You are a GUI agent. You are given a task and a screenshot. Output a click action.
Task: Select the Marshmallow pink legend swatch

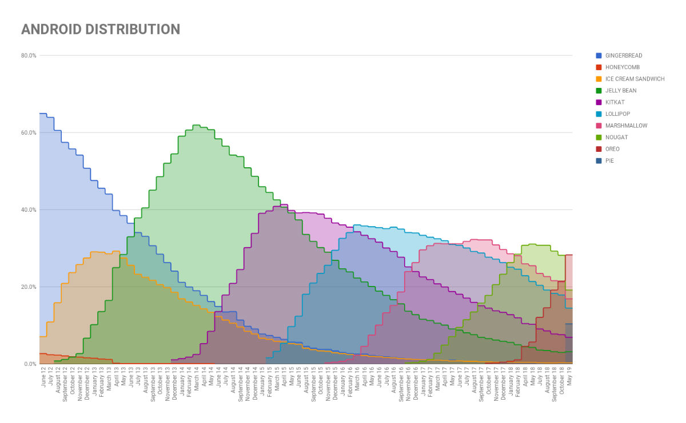[599, 126]
